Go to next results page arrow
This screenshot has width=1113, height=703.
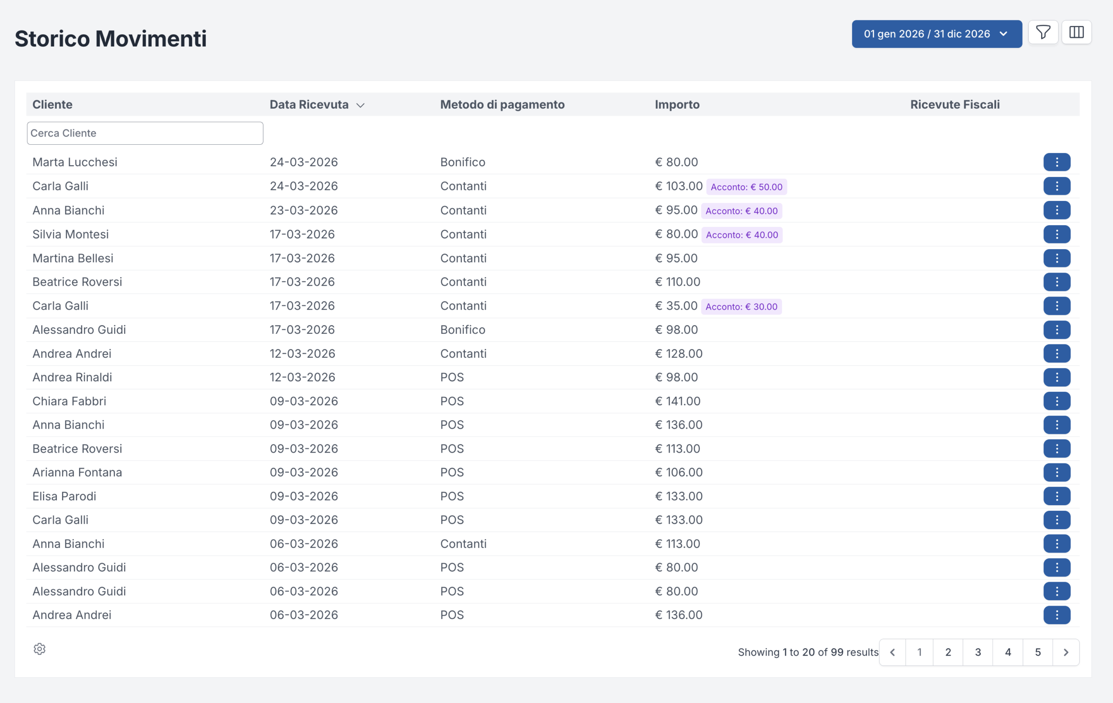pos(1065,652)
